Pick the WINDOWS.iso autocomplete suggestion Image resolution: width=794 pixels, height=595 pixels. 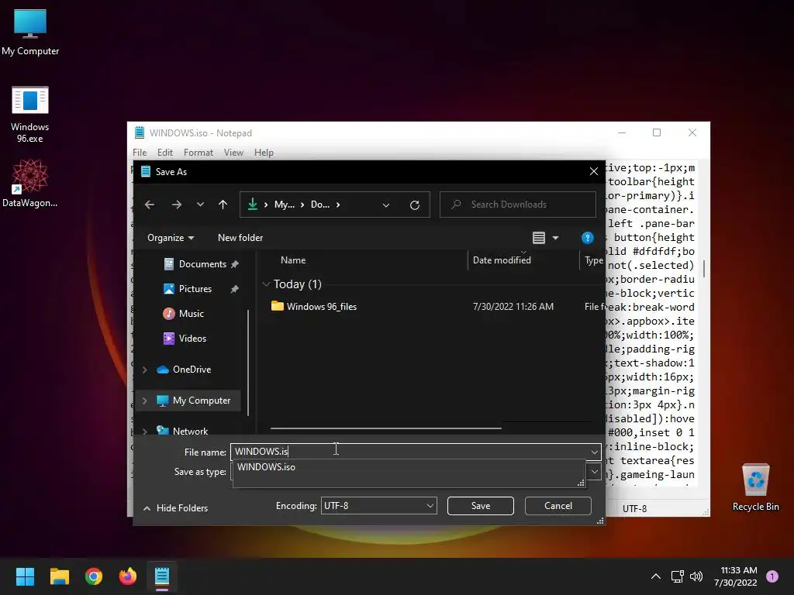[x=267, y=467]
